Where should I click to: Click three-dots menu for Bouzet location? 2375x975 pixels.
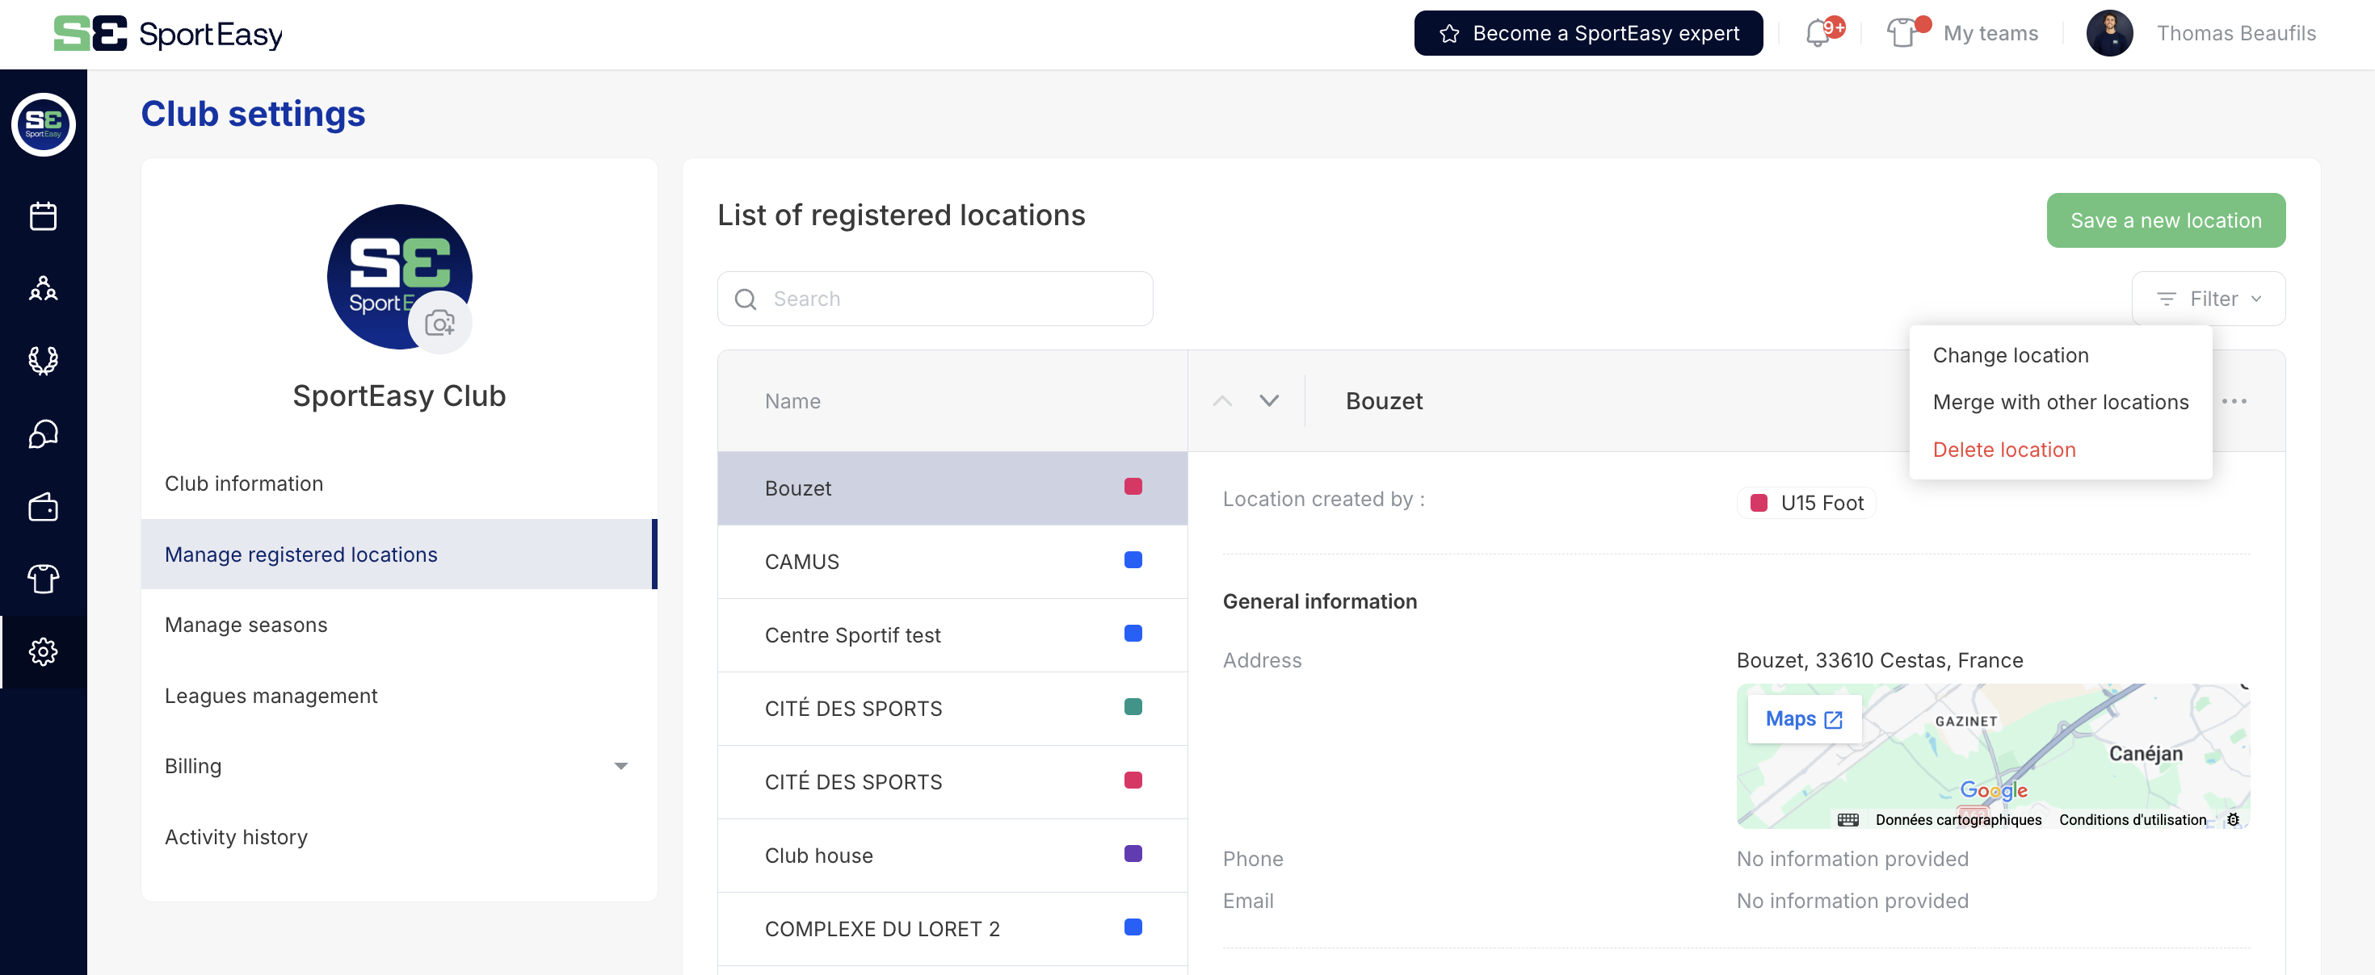point(2234,401)
